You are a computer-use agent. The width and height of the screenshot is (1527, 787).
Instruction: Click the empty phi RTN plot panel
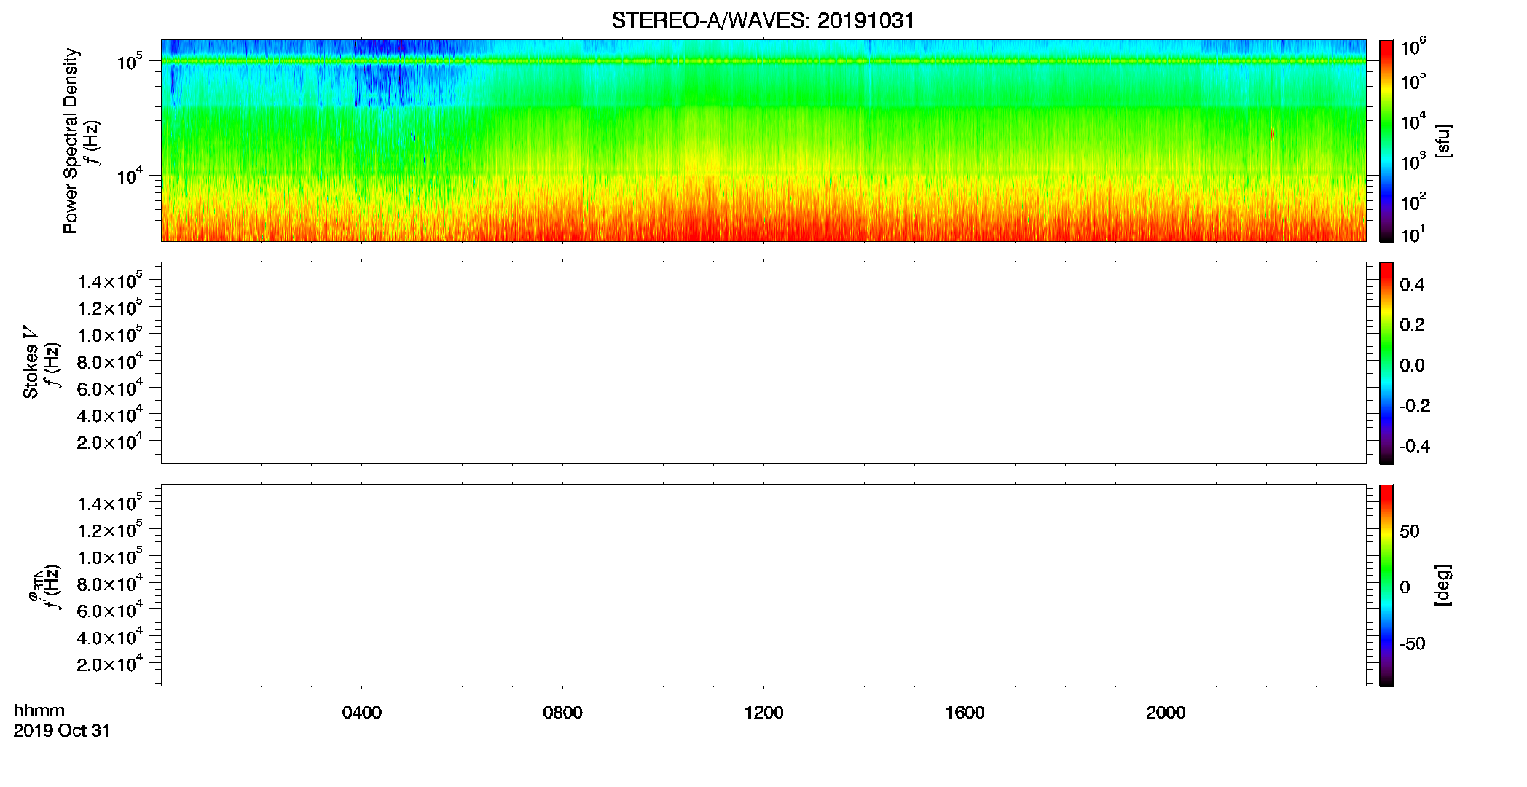pyautogui.click(x=763, y=585)
